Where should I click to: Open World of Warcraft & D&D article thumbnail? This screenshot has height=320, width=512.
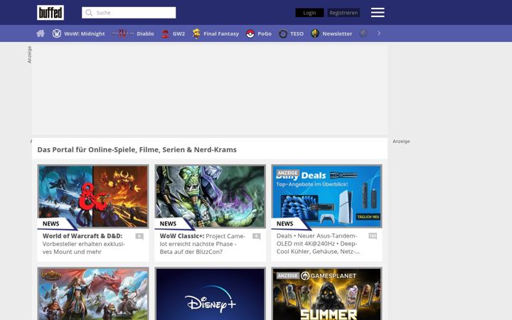pos(93,196)
